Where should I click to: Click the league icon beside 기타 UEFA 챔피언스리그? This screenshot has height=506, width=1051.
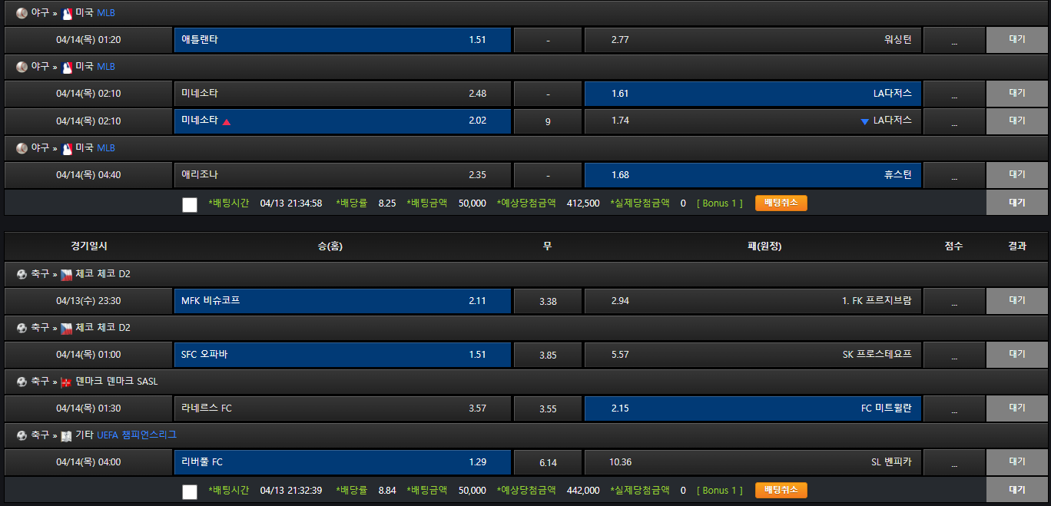point(66,435)
